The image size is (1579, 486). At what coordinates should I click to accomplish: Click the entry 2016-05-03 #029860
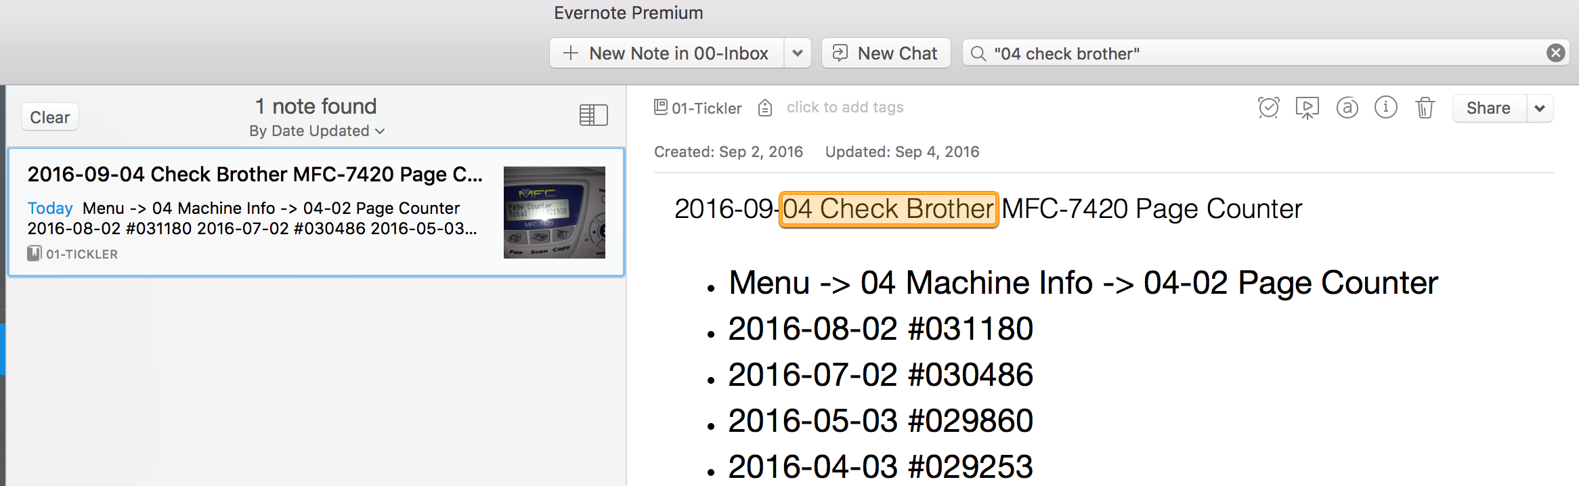point(881,421)
